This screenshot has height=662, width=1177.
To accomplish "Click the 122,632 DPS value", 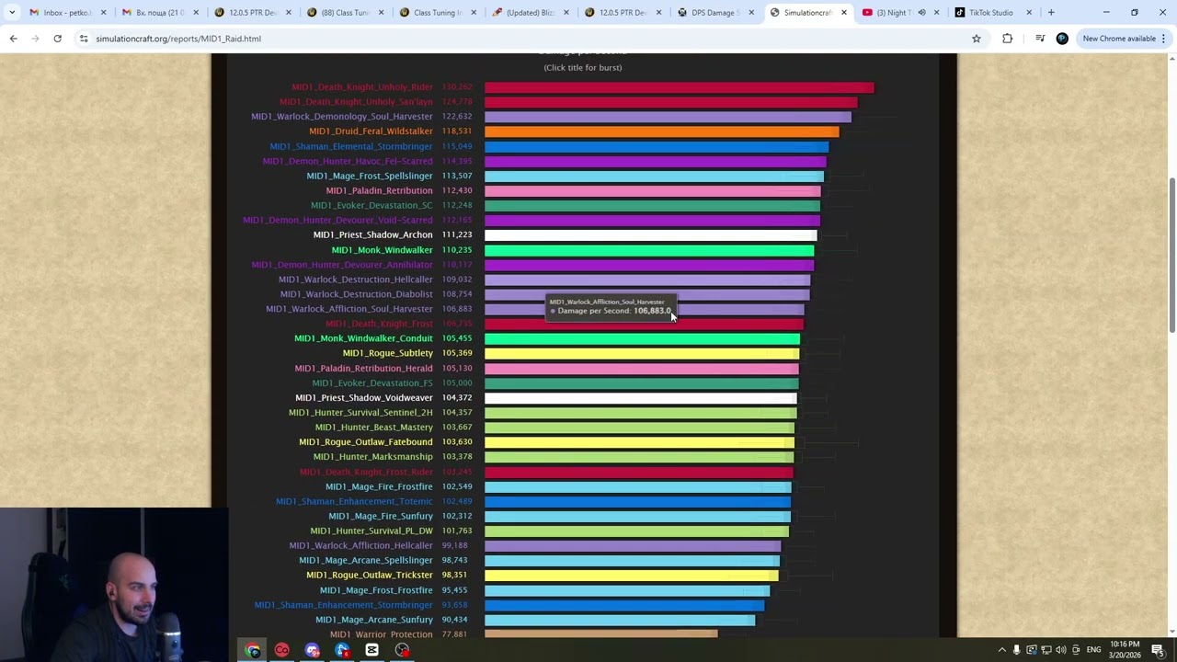I will point(457,117).
